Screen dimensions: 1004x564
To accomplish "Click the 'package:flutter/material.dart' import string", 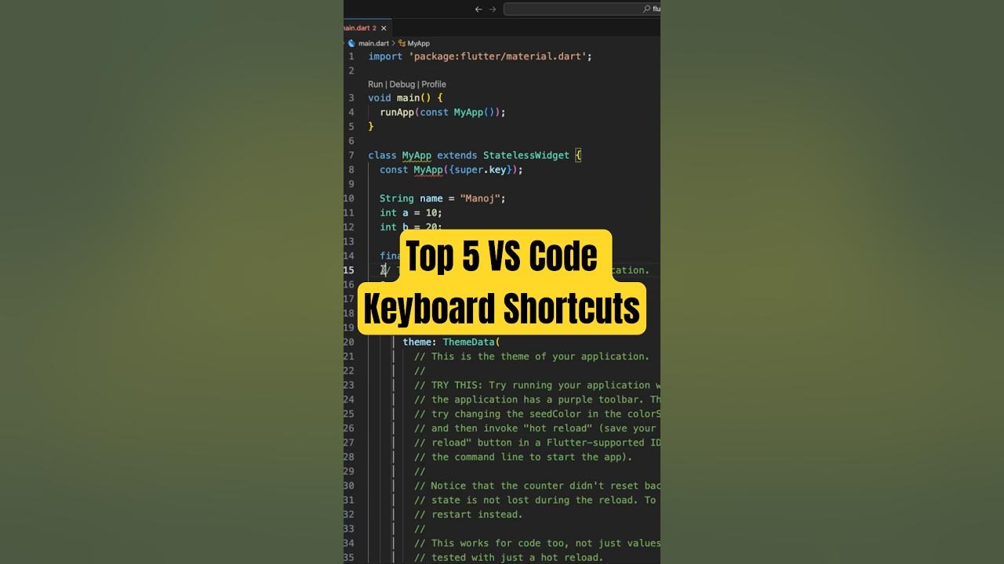I will coord(497,56).
